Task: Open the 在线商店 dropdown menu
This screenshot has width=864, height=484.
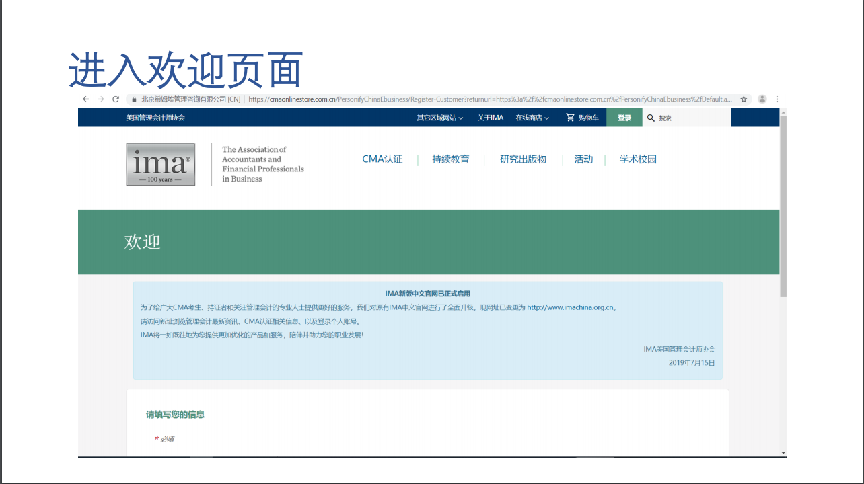Action: point(532,117)
